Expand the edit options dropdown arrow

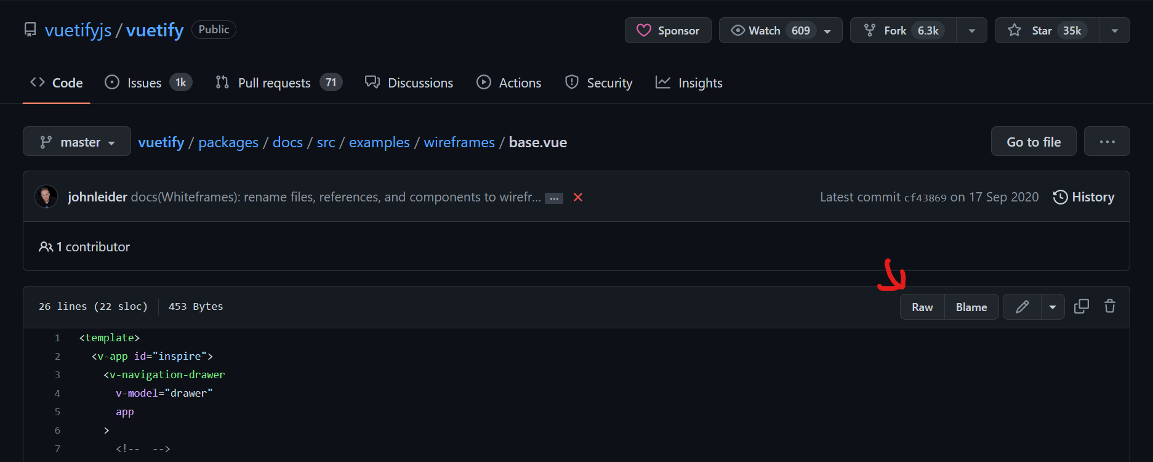1053,307
